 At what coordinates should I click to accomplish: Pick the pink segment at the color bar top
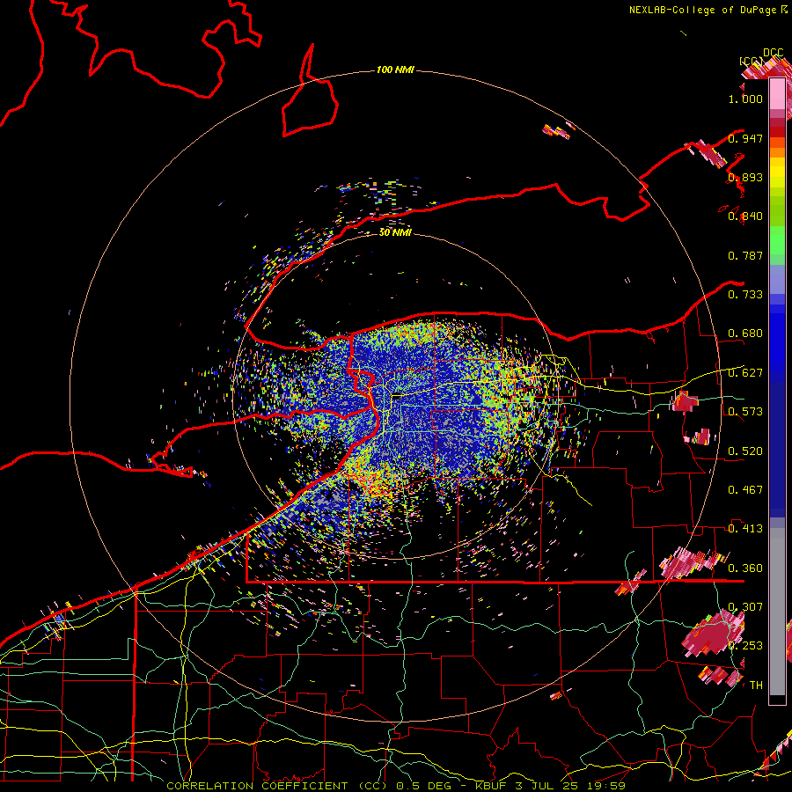pos(777,93)
